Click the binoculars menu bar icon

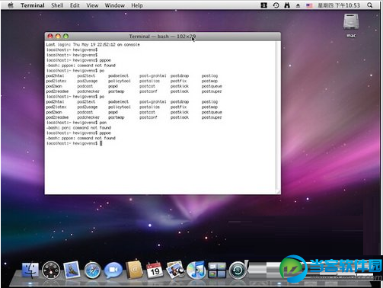coord(287,5)
